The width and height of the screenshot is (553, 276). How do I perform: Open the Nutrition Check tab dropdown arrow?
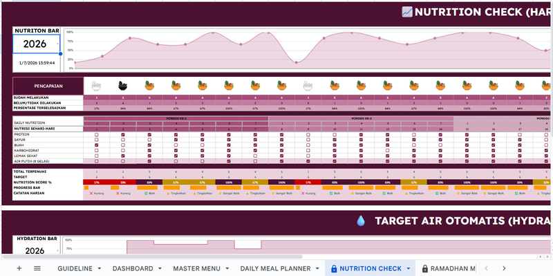(409, 268)
